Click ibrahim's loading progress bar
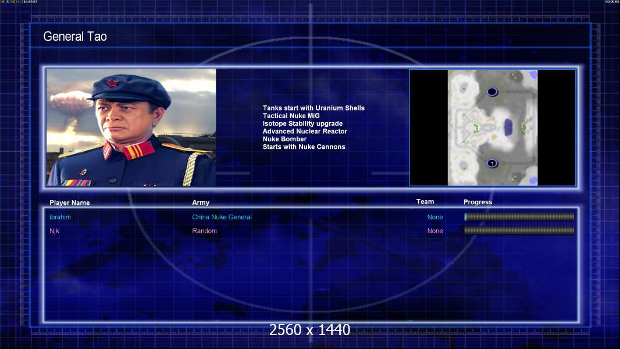The height and width of the screenshot is (349, 620). pyautogui.click(x=519, y=216)
